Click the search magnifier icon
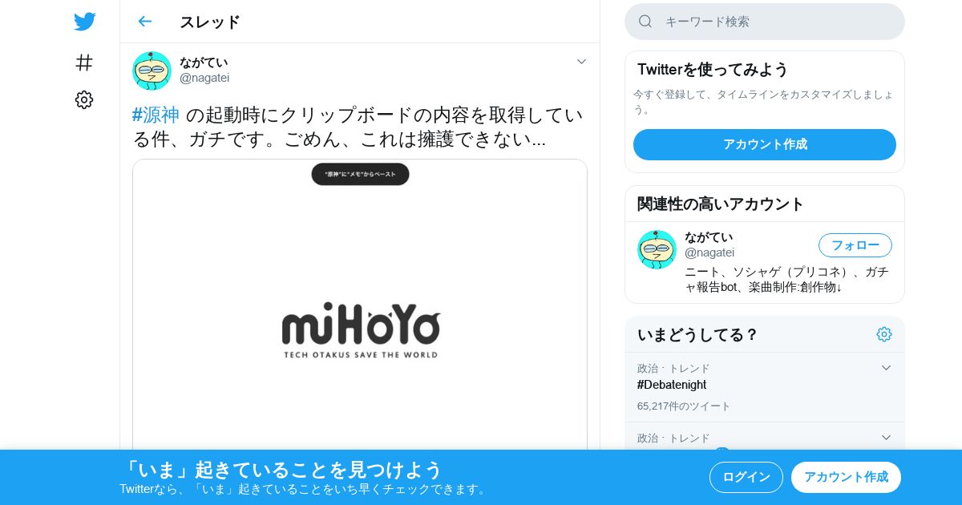The image size is (962, 505). click(645, 22)
